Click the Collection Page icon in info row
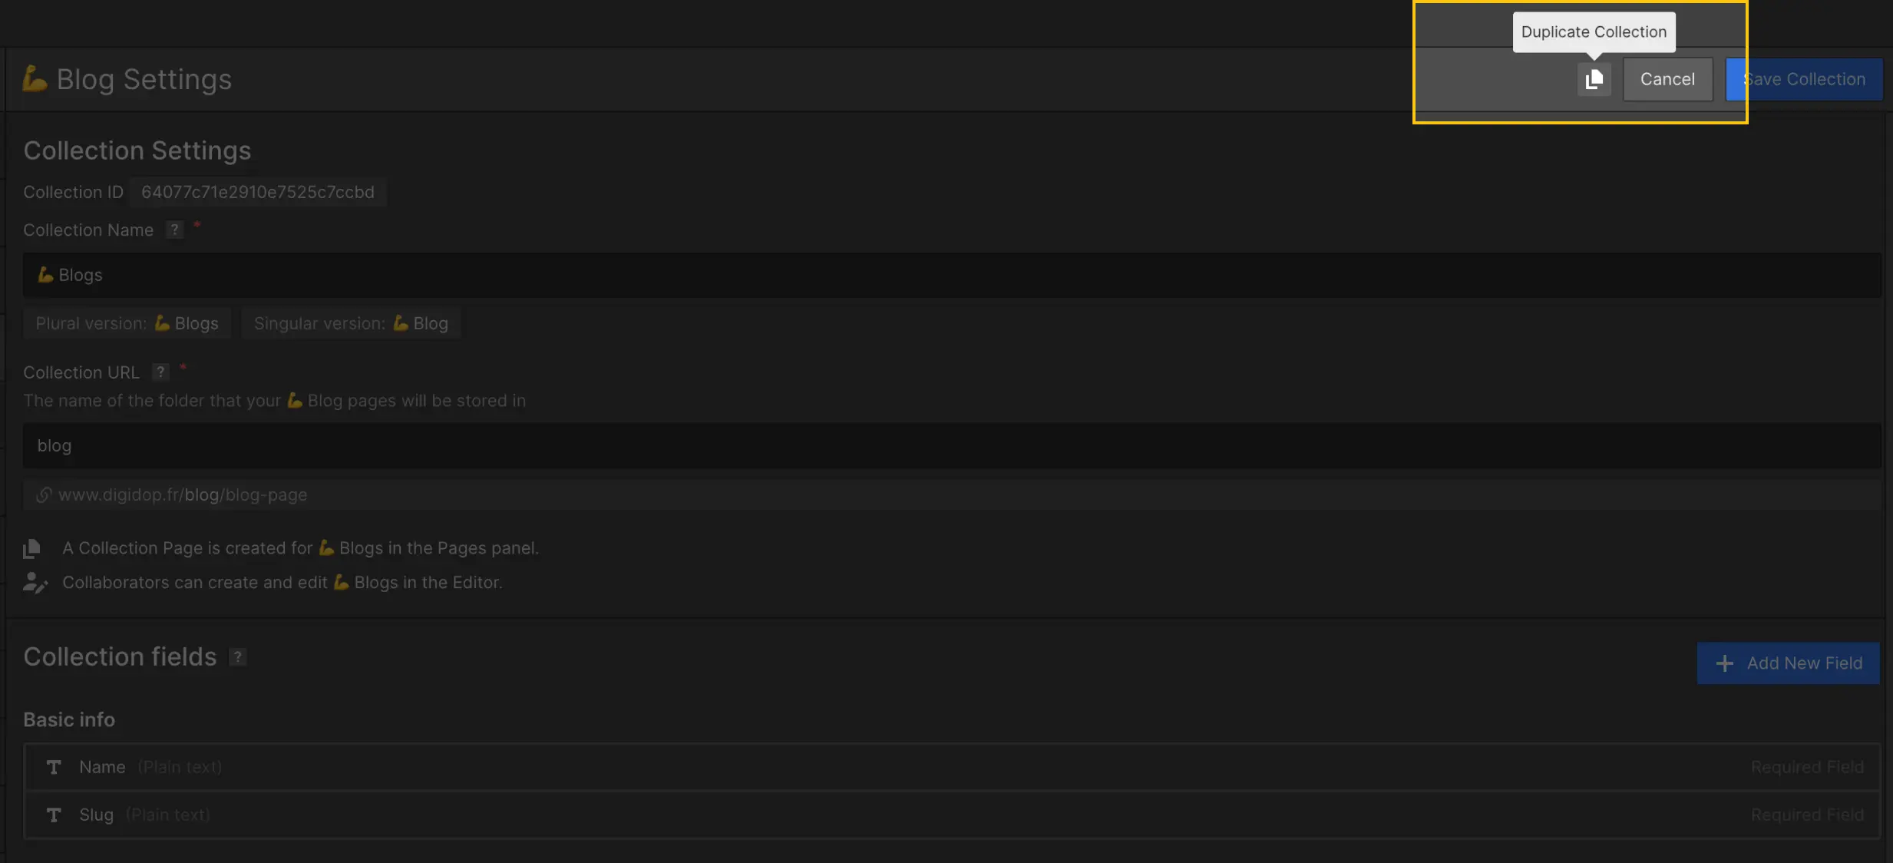The width and height of the screenshot is (1893, 863). (32, 547)
